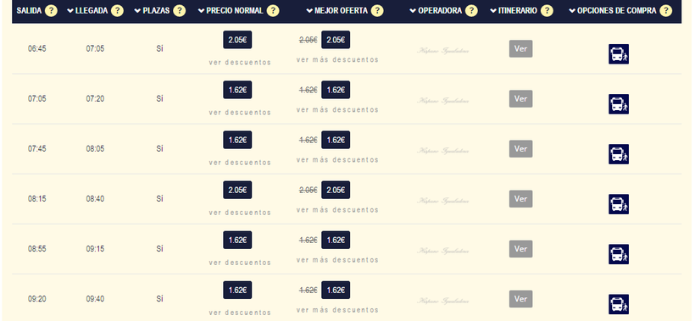Sort by LLEGADA column chevron

click(70, 11)
